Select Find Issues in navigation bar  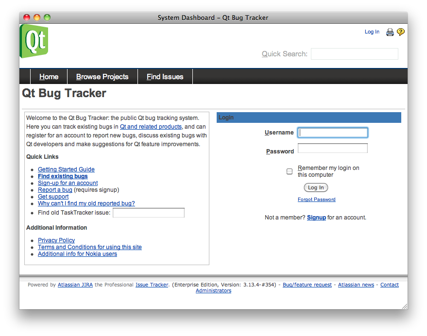[165, 77]
